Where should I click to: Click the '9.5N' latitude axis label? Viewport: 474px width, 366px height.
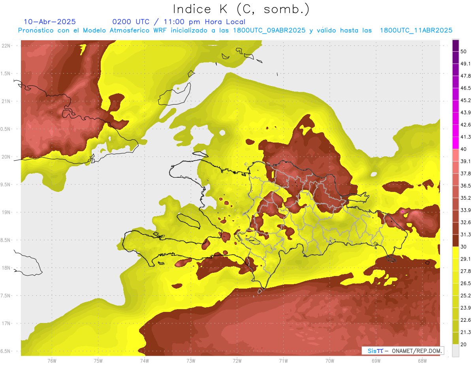point(6,184)
